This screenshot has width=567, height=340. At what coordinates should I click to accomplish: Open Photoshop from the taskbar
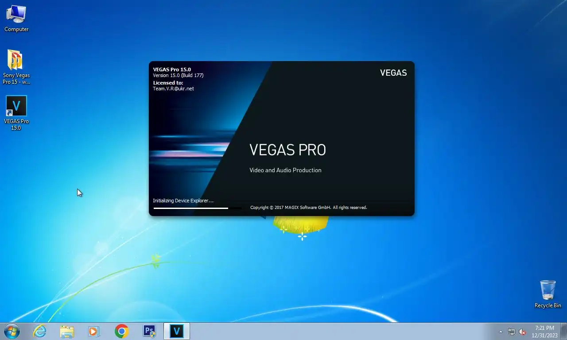149,331
